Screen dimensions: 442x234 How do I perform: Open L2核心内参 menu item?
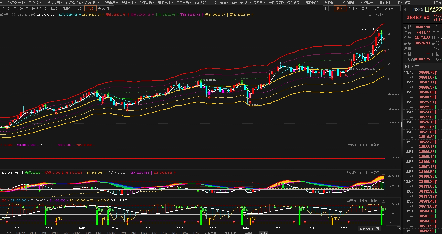(239, 3)
